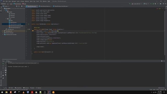Click the lightbulb intention icon in editor
Viewport: 167px width, 94px height.
click(x=33, y=31)
